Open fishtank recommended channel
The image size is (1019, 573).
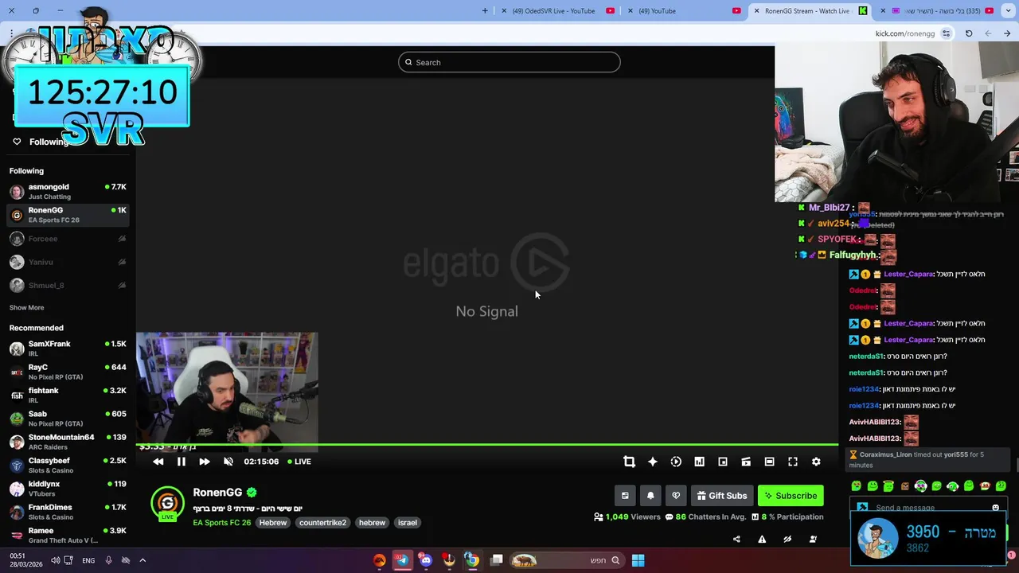pos(68,395)
